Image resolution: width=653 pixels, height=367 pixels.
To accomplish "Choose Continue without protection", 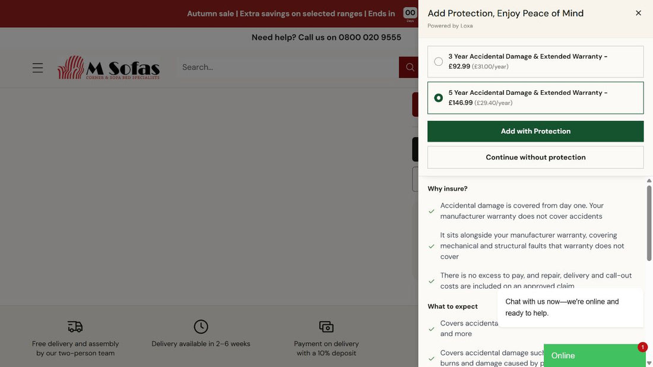I will pos(535,157).
